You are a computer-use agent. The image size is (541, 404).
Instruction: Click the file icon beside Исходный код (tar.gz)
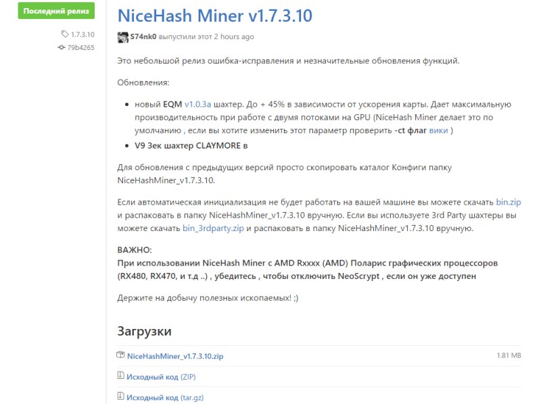[121, 397]
